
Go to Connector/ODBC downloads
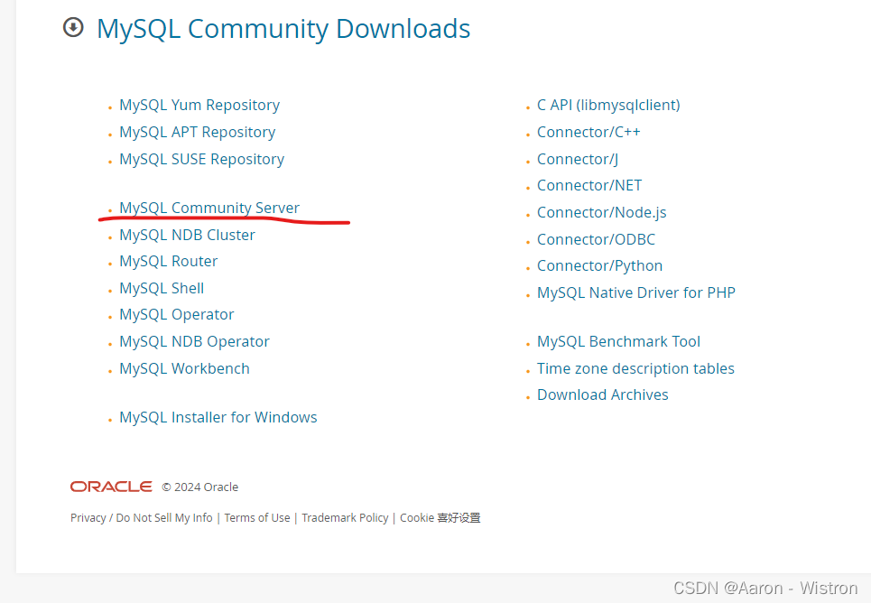[x=596, y=239]
